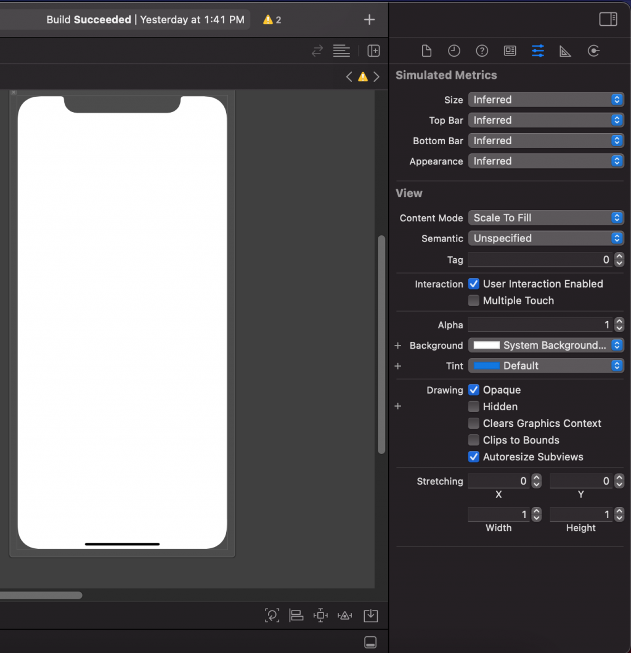The image size is (631, 653).
Task: Click the Alpha value input field
Action: [x=539, y=325]
